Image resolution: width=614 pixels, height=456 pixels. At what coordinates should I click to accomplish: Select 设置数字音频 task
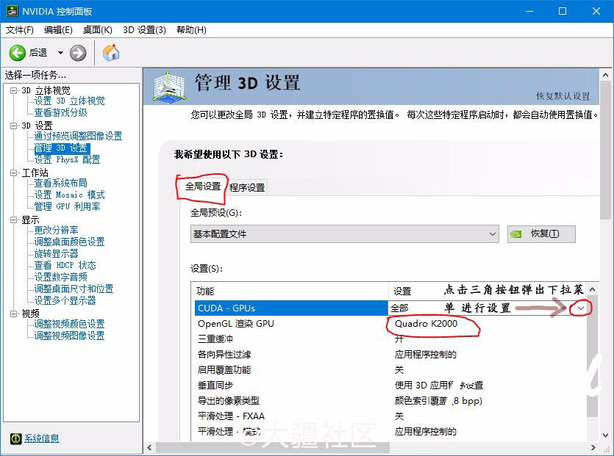coord(61,277)
